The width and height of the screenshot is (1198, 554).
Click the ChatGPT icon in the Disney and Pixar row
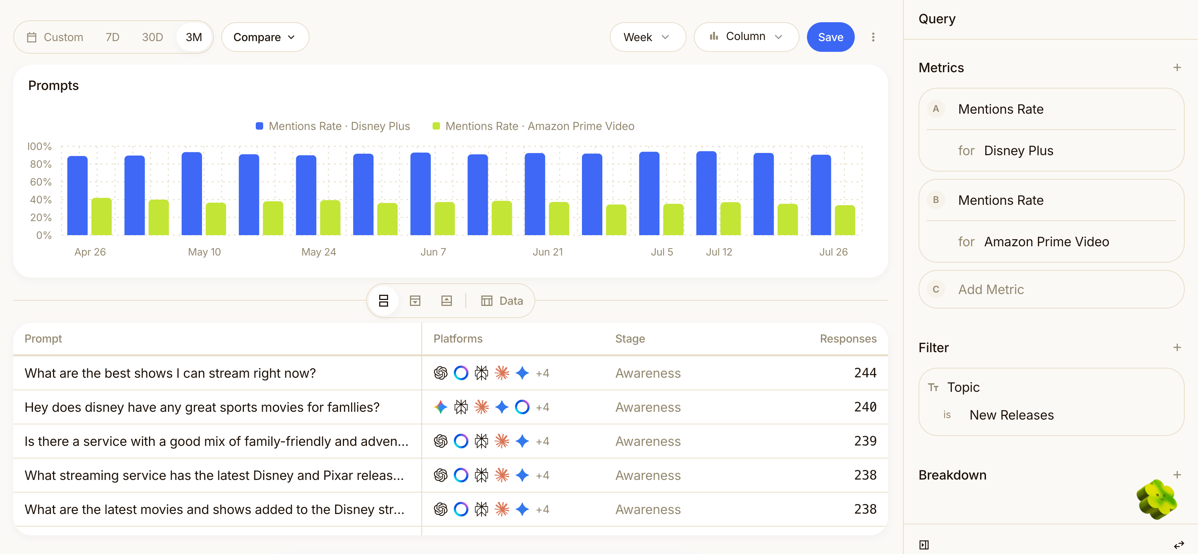click(440, 475)
